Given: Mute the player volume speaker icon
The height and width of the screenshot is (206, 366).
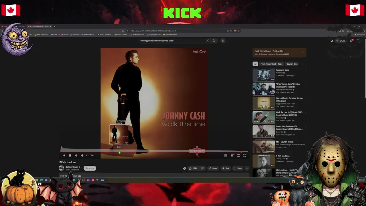Looking at the screenshot, I should pos(82,155).
